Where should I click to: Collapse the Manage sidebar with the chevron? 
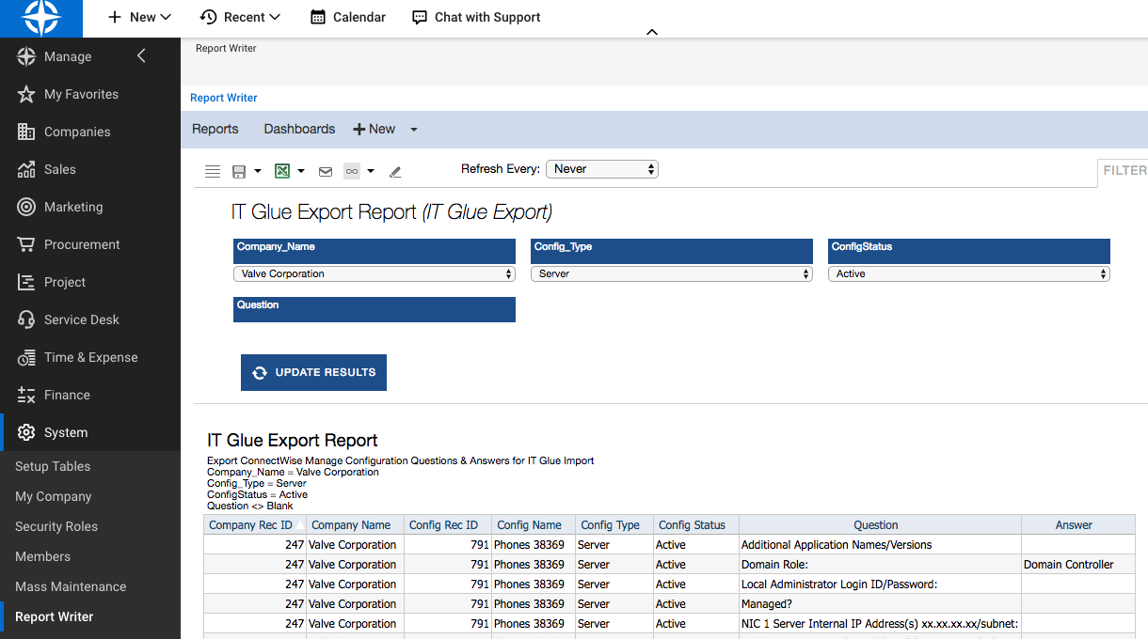click(141, 55)
